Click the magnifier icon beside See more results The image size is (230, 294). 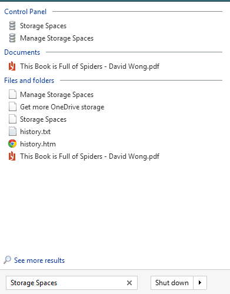tap(8, 260)
